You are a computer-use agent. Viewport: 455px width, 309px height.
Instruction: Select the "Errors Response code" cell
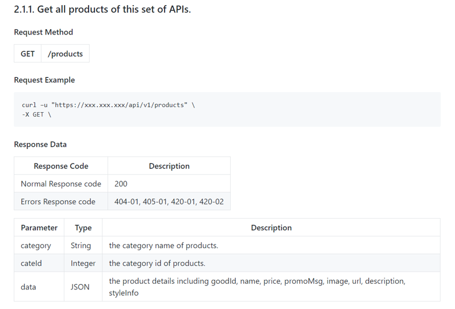(x=58, y=201)
